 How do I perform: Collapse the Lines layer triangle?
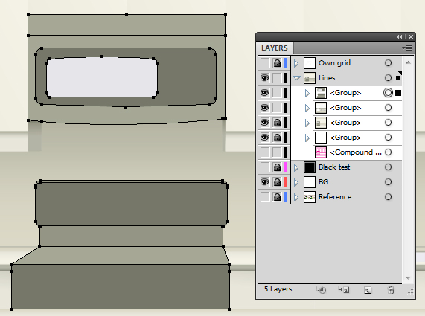297,78
